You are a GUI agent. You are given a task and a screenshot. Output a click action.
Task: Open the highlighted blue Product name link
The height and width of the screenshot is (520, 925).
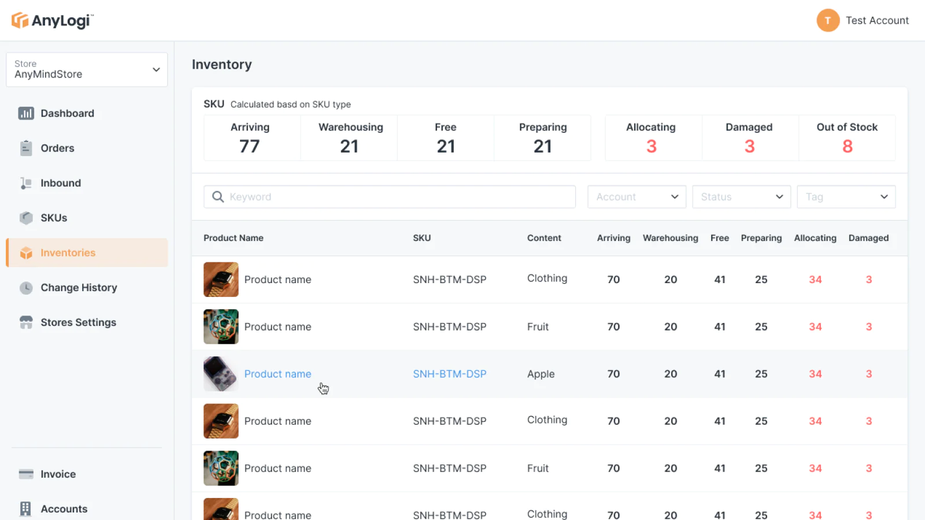coord(277,374)
